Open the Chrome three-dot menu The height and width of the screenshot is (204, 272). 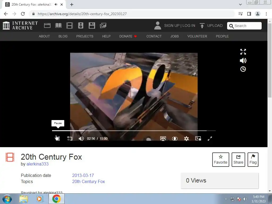pyautogui.click(x=266, y=14)
